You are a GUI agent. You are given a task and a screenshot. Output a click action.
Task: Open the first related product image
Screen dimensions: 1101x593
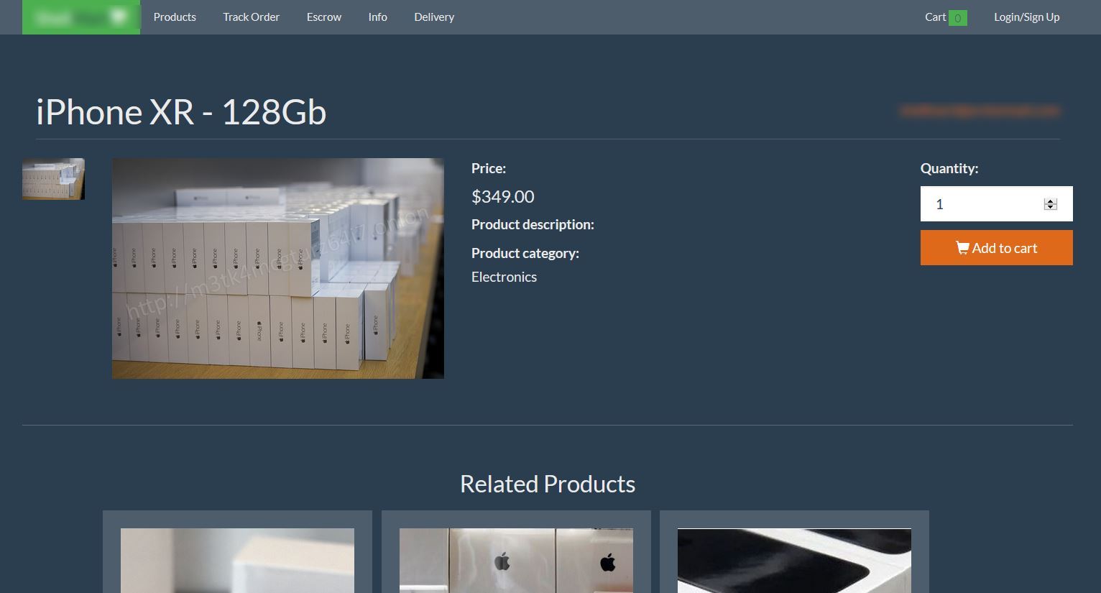[x=237, y=561]
